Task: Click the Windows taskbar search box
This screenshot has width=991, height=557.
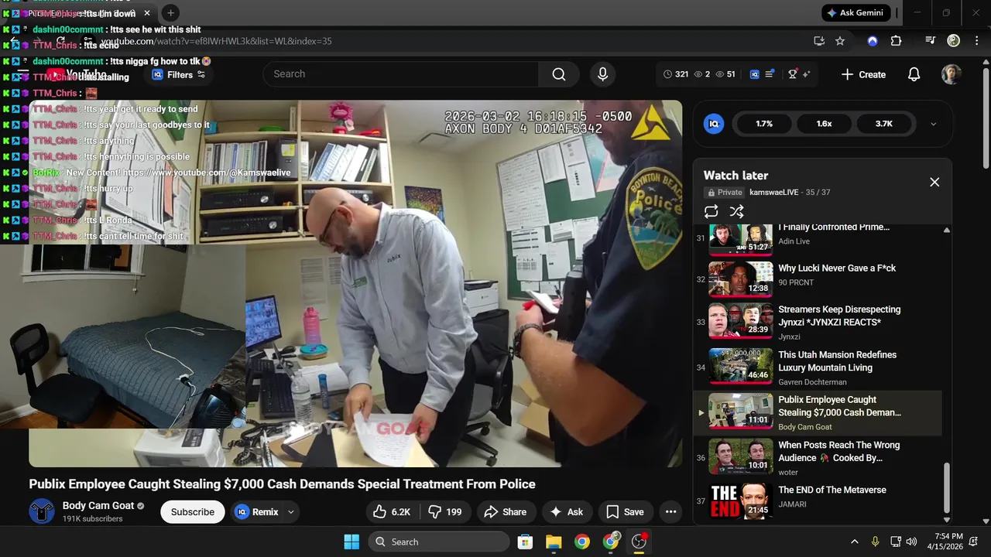Action: (x=438, y=542)
